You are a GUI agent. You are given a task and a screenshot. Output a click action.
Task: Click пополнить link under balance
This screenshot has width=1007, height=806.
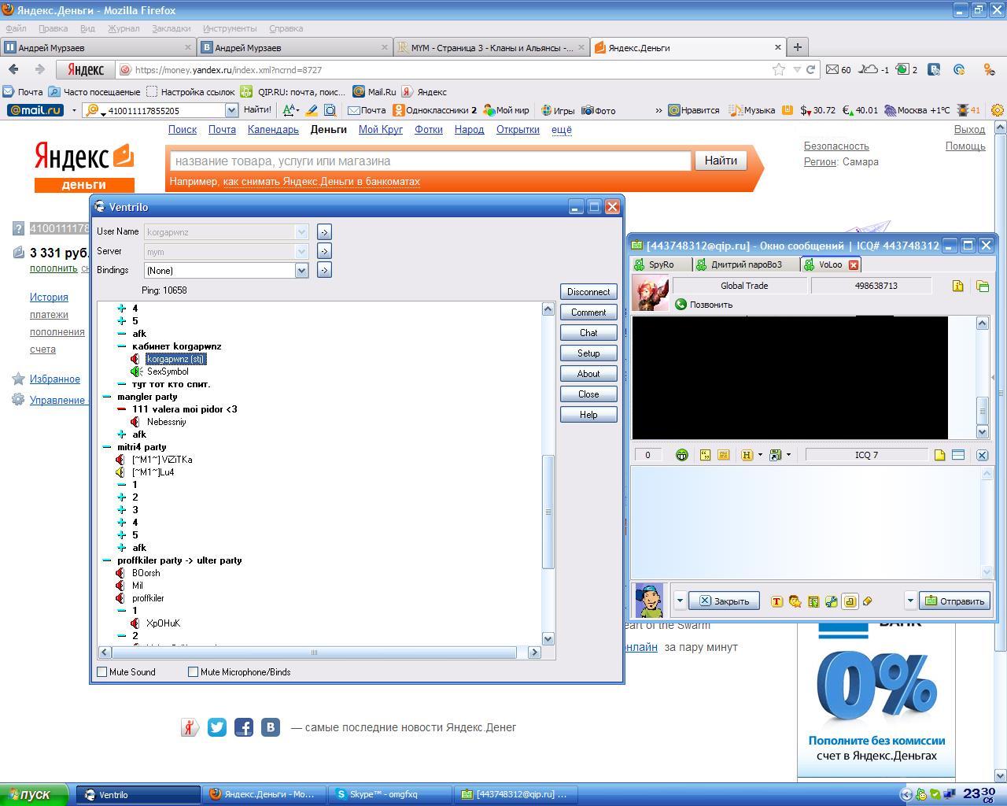point(53,268)
